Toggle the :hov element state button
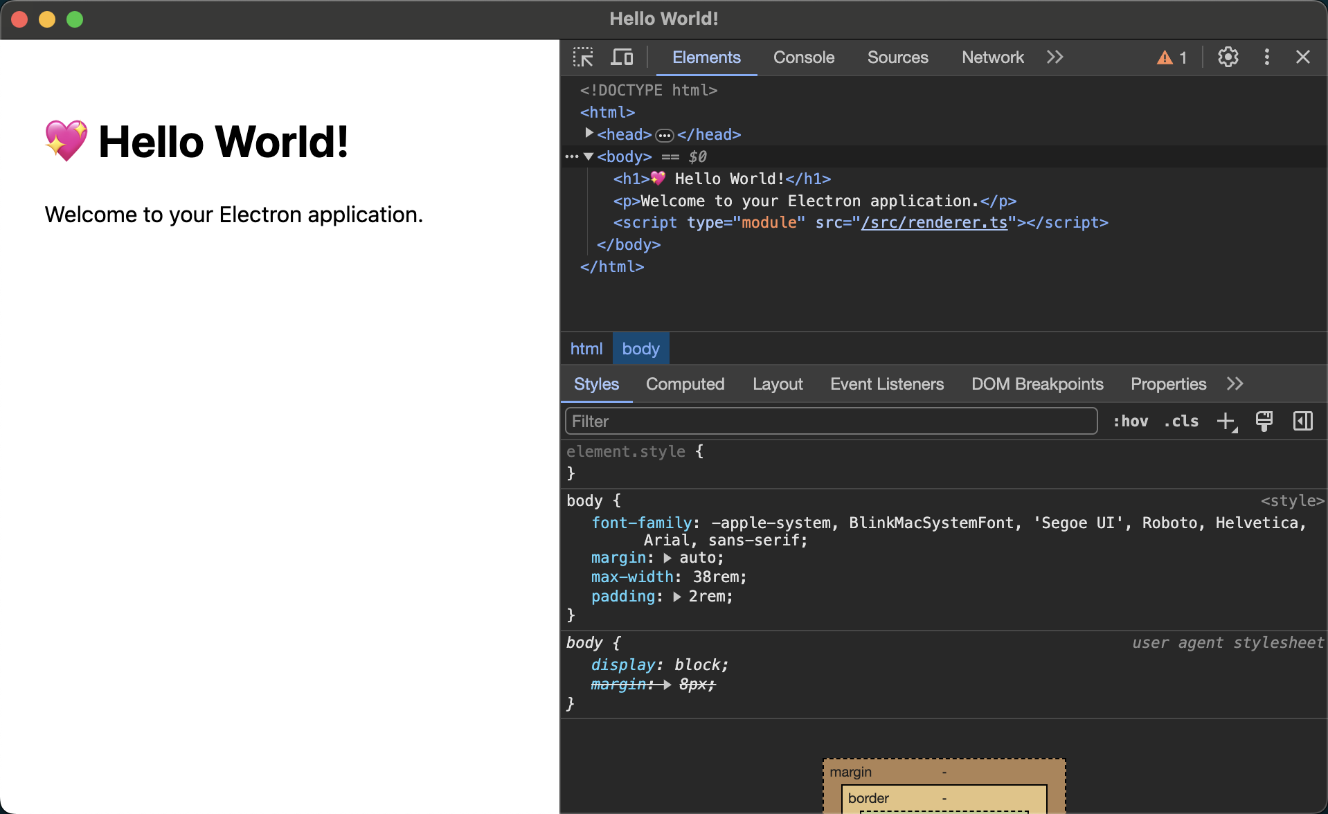Image resolution: width=1328 pixels, height=814 pixels. click(1130, 421)
